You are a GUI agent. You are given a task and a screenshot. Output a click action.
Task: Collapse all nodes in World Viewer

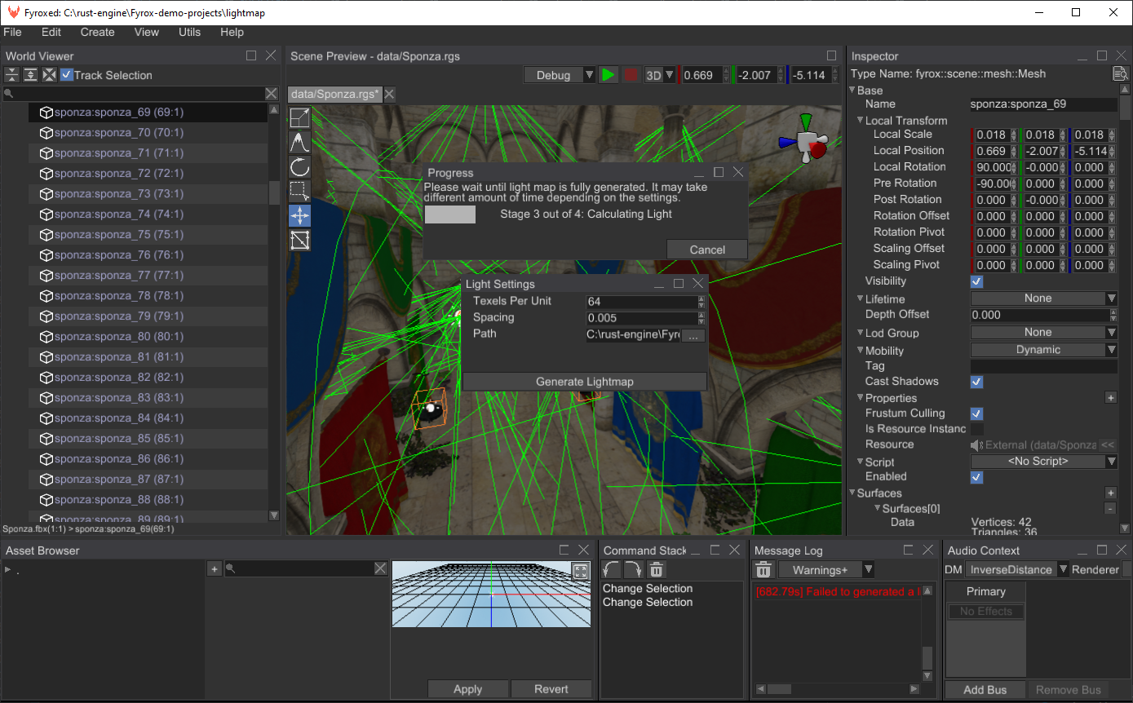tap(12, 75)
